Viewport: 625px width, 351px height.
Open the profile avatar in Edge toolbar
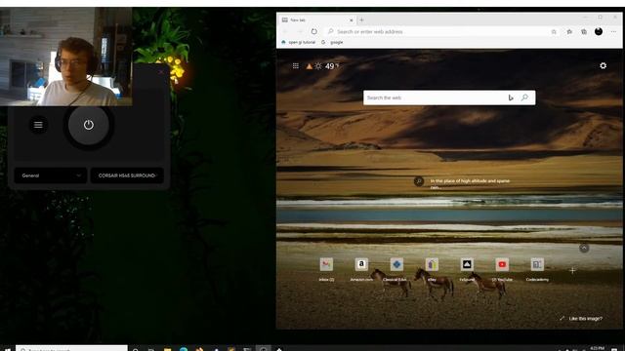pyautogui.click(x=599, y=31)
